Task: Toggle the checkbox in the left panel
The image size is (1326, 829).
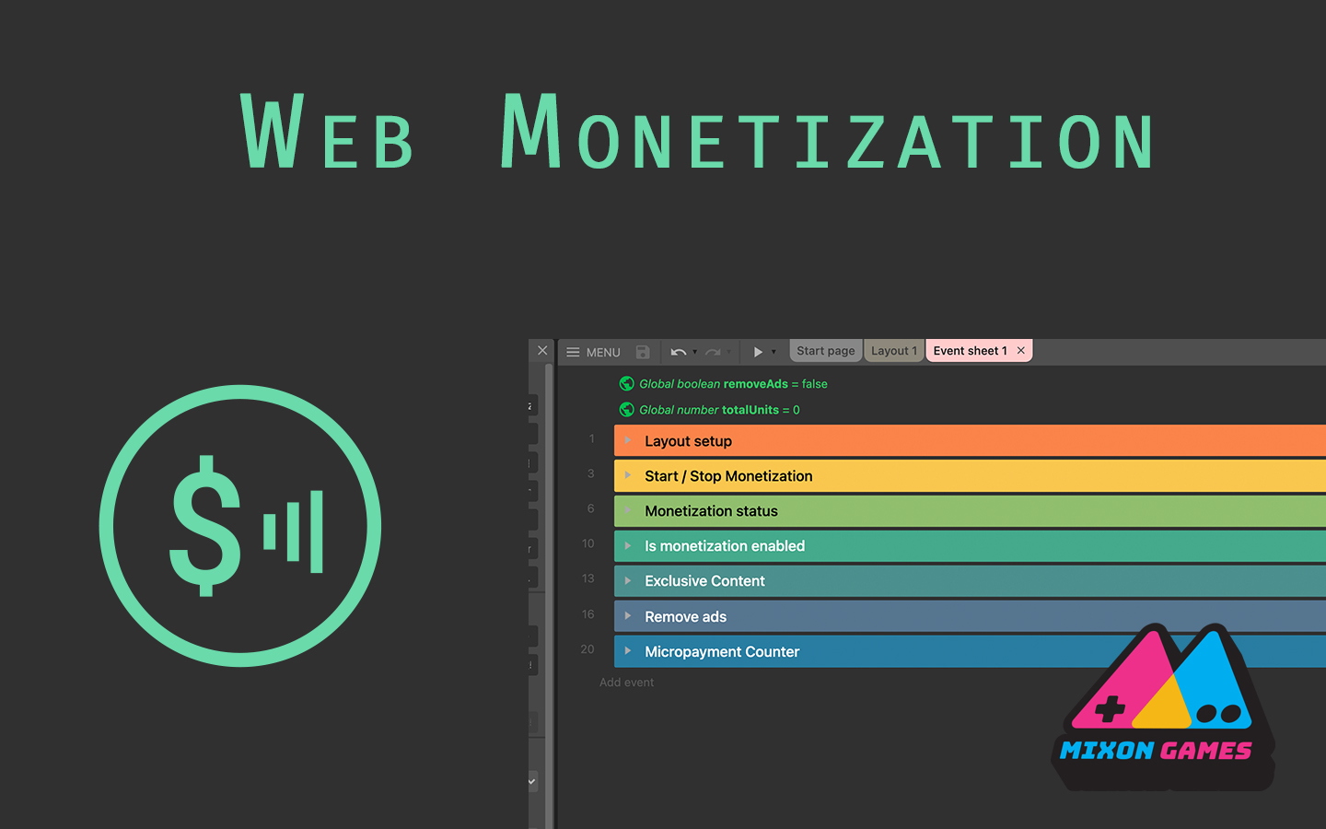Action: point(532,781)
